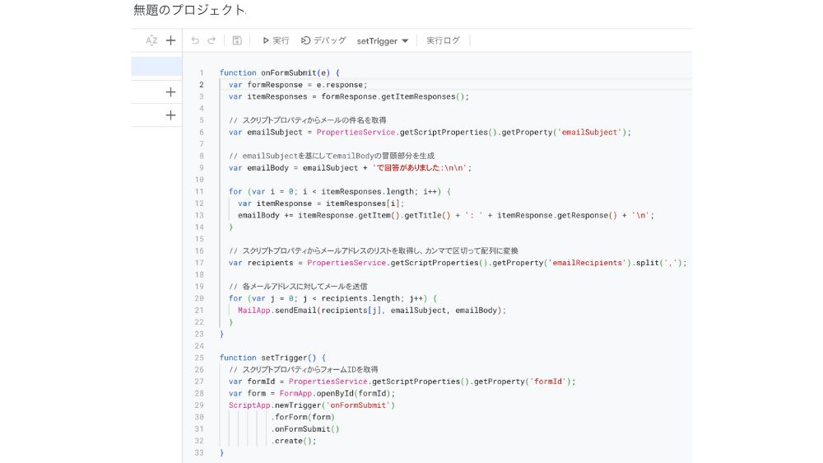The image size is (823, 463).
Task: Click the bottom plus icon in the sidebar
Action: coord(170,115)
